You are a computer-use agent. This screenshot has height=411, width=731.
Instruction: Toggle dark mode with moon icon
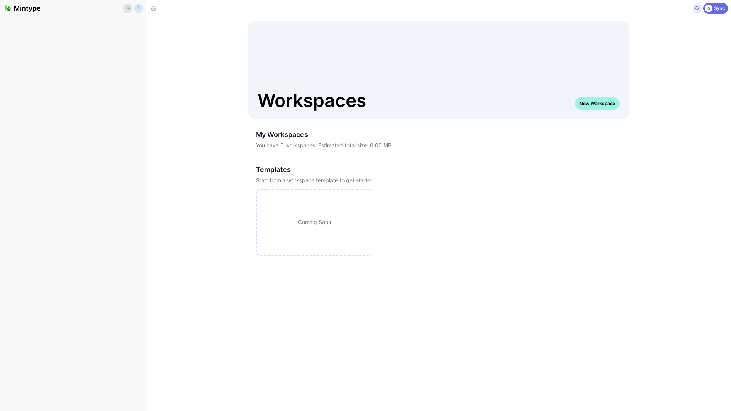click(x=139, y=8)
